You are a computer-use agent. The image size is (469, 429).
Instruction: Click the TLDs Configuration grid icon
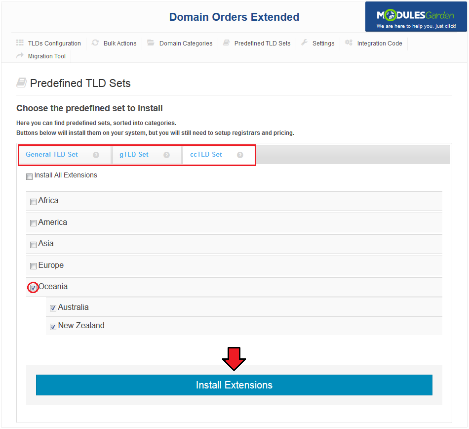(x=20, y=43)
